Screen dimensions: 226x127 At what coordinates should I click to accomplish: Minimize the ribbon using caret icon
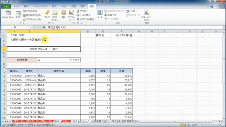click(208, 6)
